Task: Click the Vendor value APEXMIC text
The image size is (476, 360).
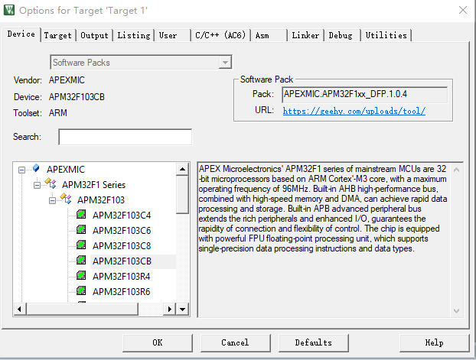Action: coord(67,80)
